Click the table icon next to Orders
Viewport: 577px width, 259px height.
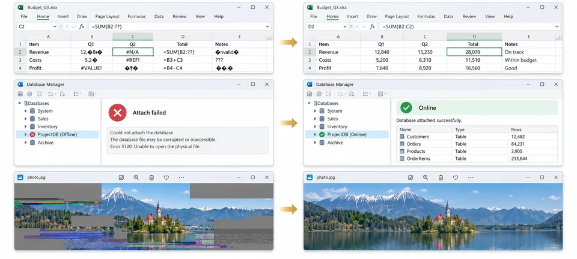[402, 144]
